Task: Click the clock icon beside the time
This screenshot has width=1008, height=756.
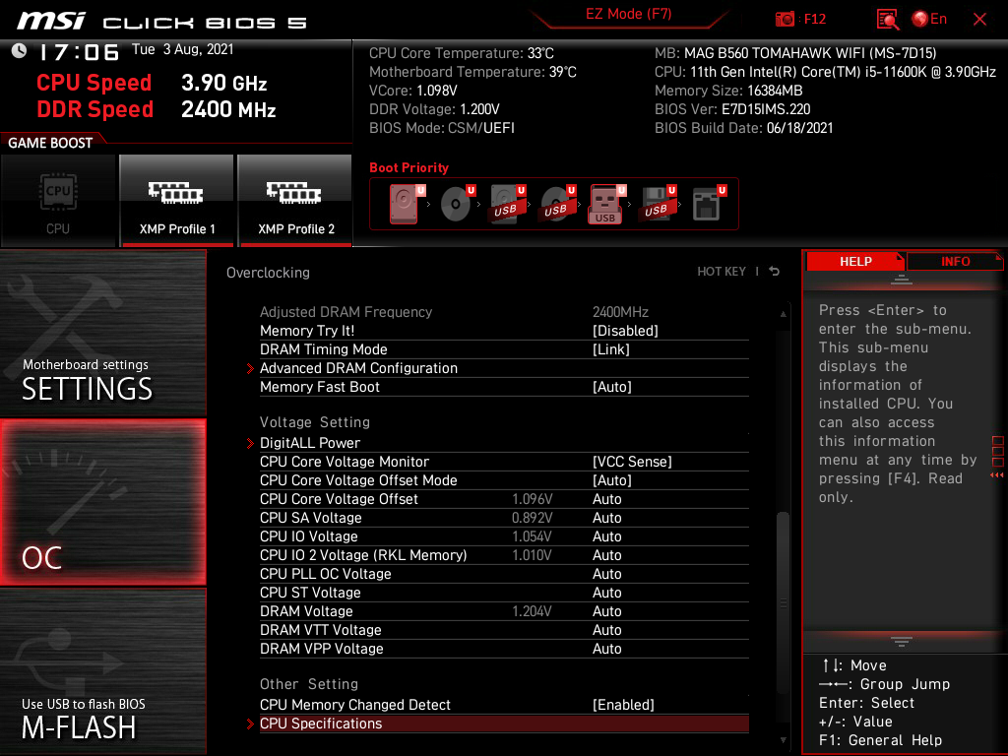Action: tap(20, 51)
